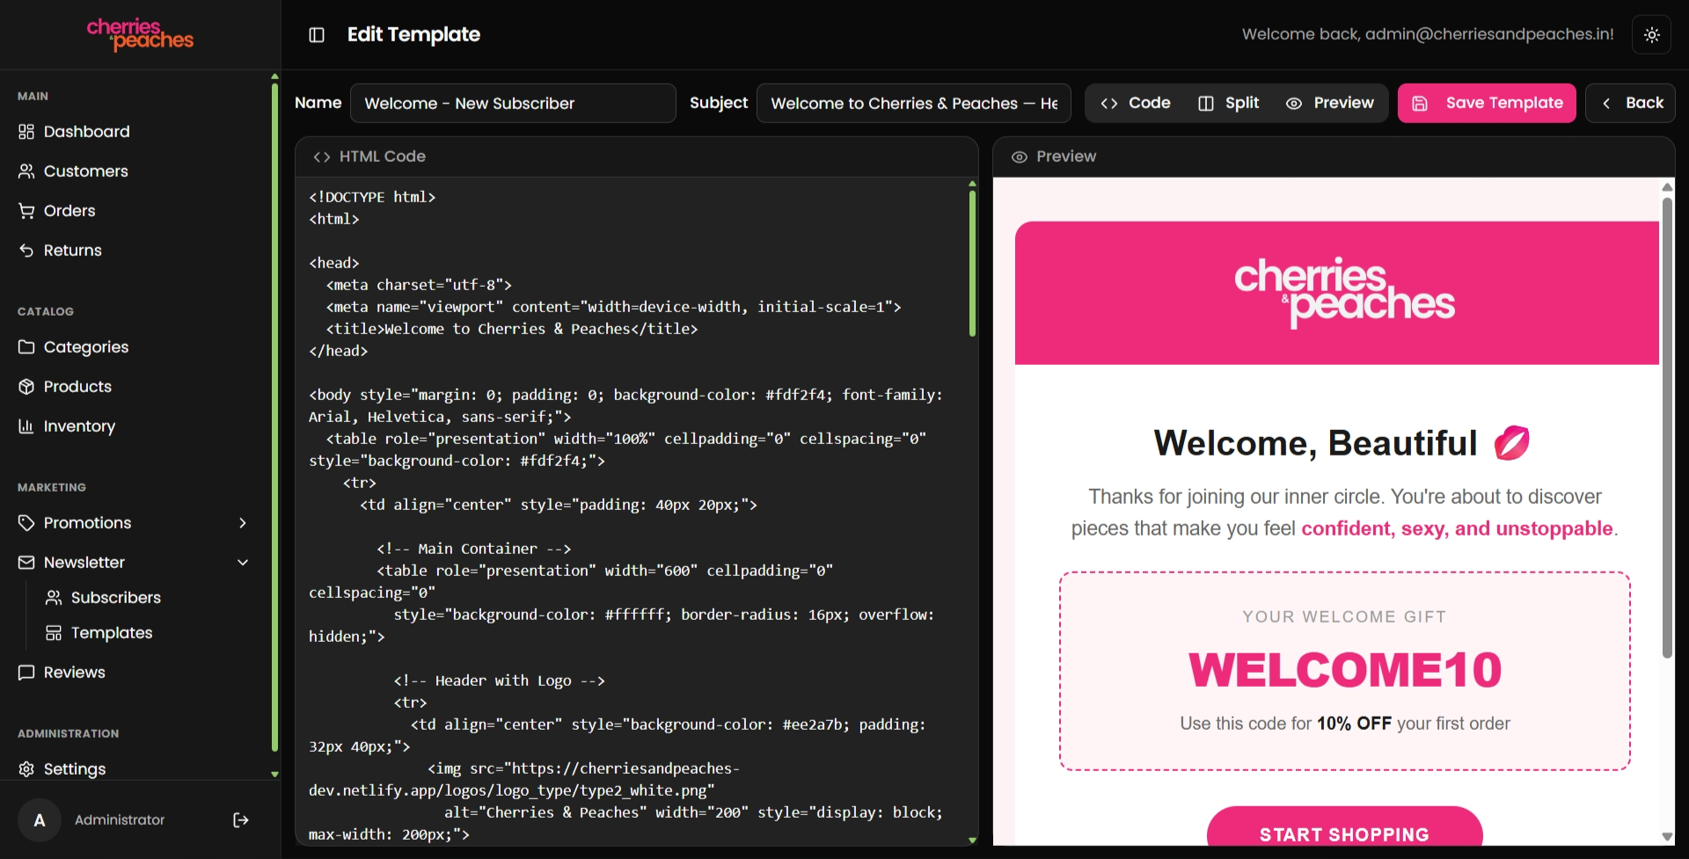Screen dimensions: 1689x859
Task: Click the Templates layout icon
Action: [54, 633]
